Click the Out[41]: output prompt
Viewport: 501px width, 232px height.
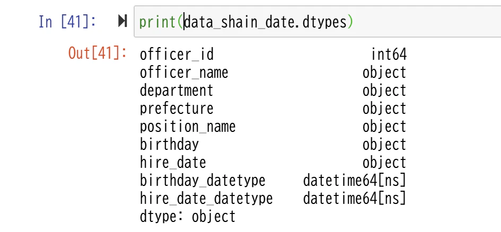[98, 53]
